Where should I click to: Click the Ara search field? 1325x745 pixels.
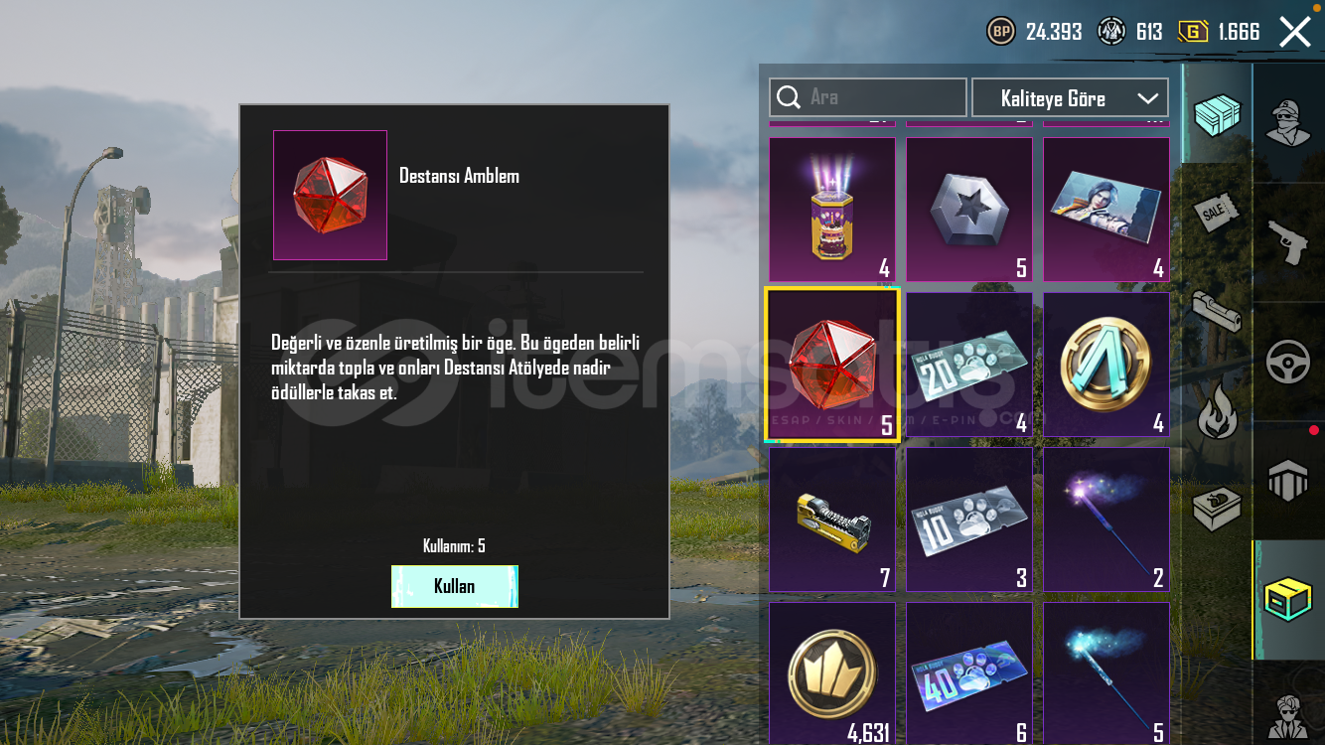coord(868,97)
